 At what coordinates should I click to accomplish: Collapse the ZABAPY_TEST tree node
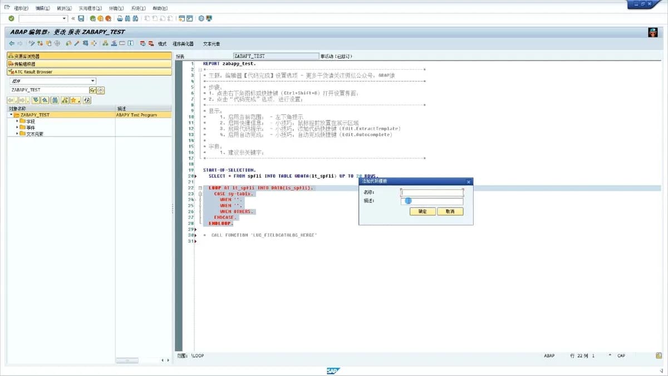pos(11,115)
